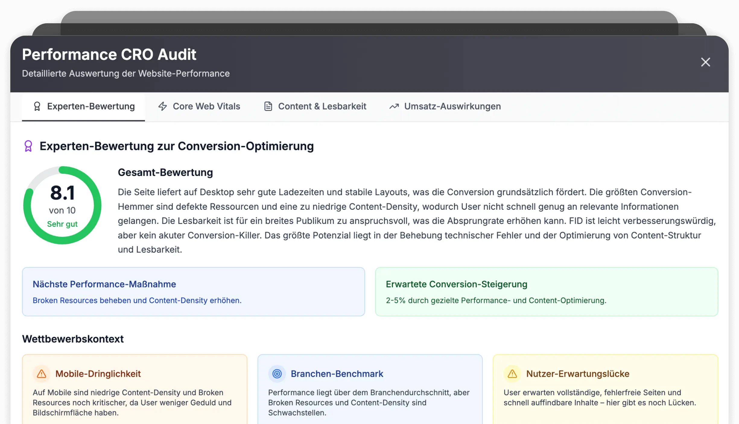Close the Performance CRO Audit dialog
This screenshot has height=424, width=739.
(x=705, y=62)
